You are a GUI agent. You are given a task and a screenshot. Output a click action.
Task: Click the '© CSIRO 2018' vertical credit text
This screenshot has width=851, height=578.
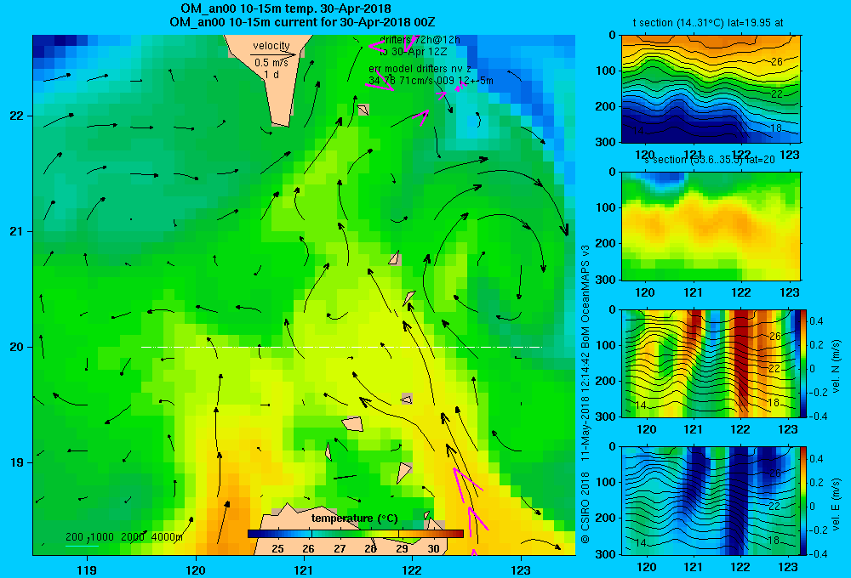click(585, 507)
